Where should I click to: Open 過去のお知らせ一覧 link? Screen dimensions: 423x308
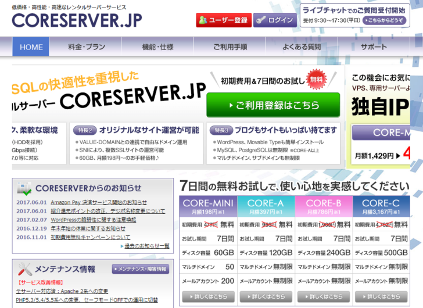point(147,246)
